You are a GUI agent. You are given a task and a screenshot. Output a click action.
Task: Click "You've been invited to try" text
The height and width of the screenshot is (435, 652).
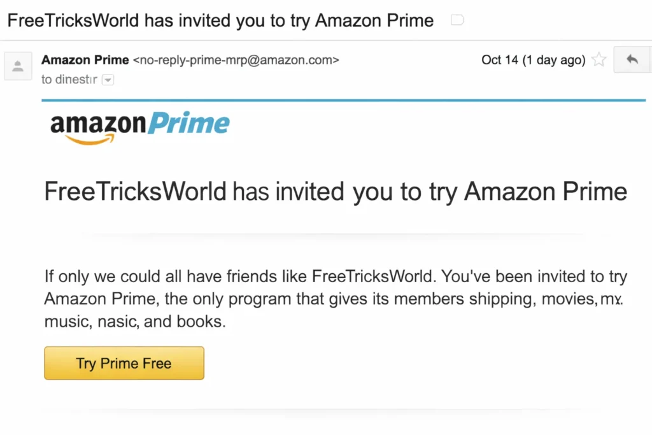pos(534,277)
